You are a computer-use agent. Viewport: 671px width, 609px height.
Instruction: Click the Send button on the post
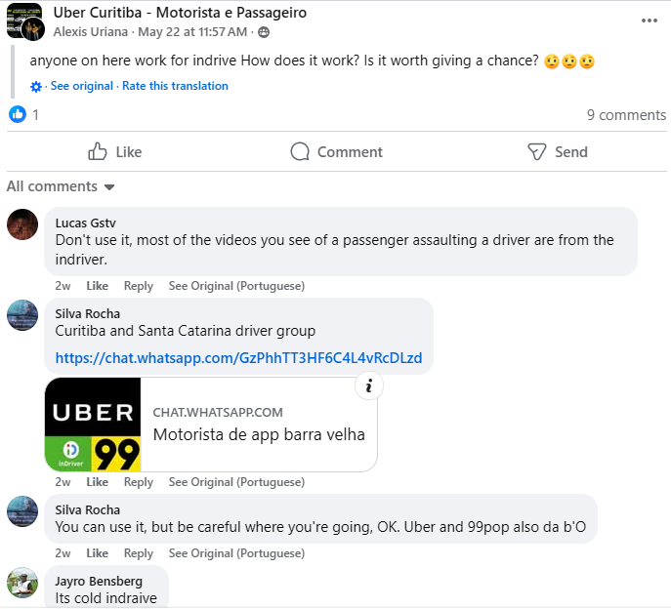tap(557, 151)
